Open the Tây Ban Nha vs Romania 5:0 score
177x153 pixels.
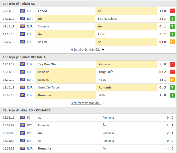[x=163, y=64]
